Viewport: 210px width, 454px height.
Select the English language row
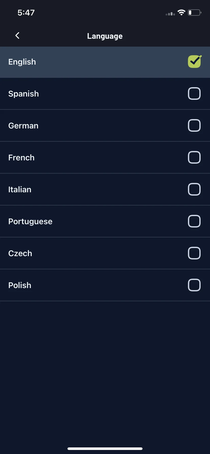click(x=105, y=62)
